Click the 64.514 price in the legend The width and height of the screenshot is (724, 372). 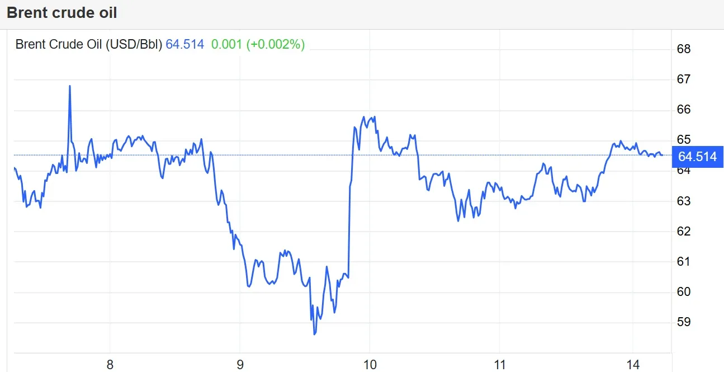(185, 45)
